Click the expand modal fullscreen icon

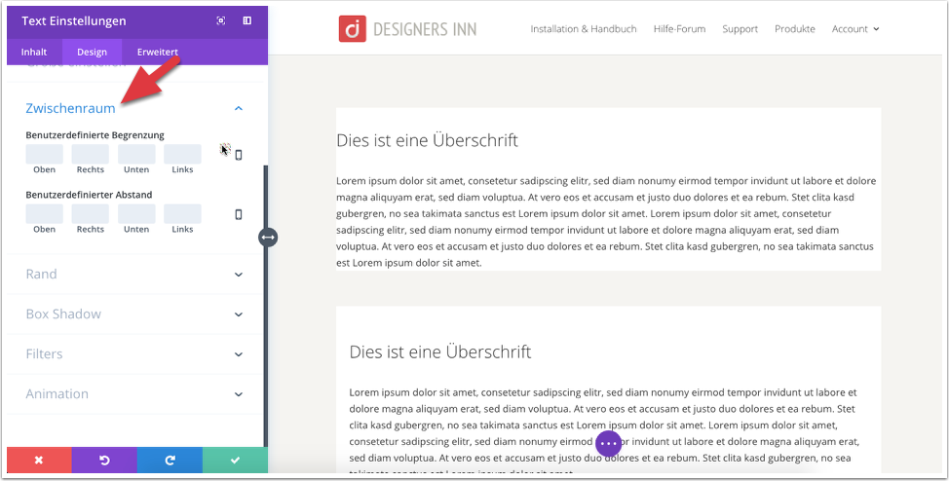tap(221, 20)
